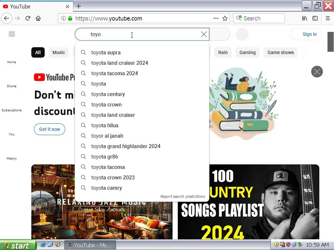
Task: Choose toyota land cruiser 2024 suggestion
Action: coord(142,63)
